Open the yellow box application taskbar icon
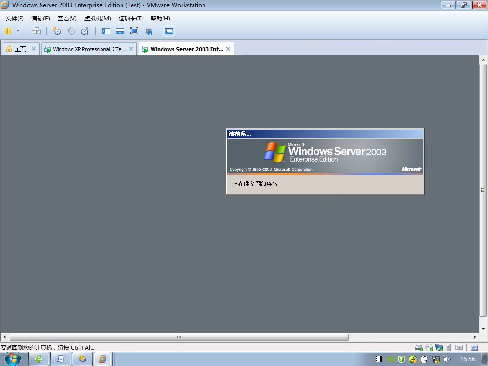 tap(82, 359)
